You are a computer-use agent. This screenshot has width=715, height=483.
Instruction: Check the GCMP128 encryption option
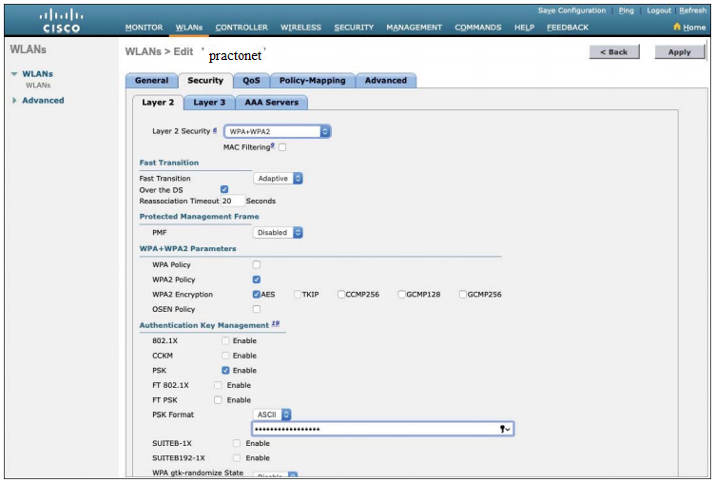(x=402, y=294)
